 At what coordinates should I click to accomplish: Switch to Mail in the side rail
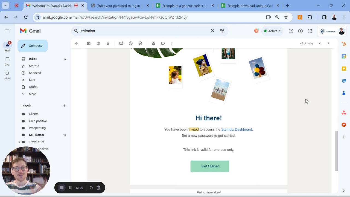pyautogui.click(x=7, y=47)
